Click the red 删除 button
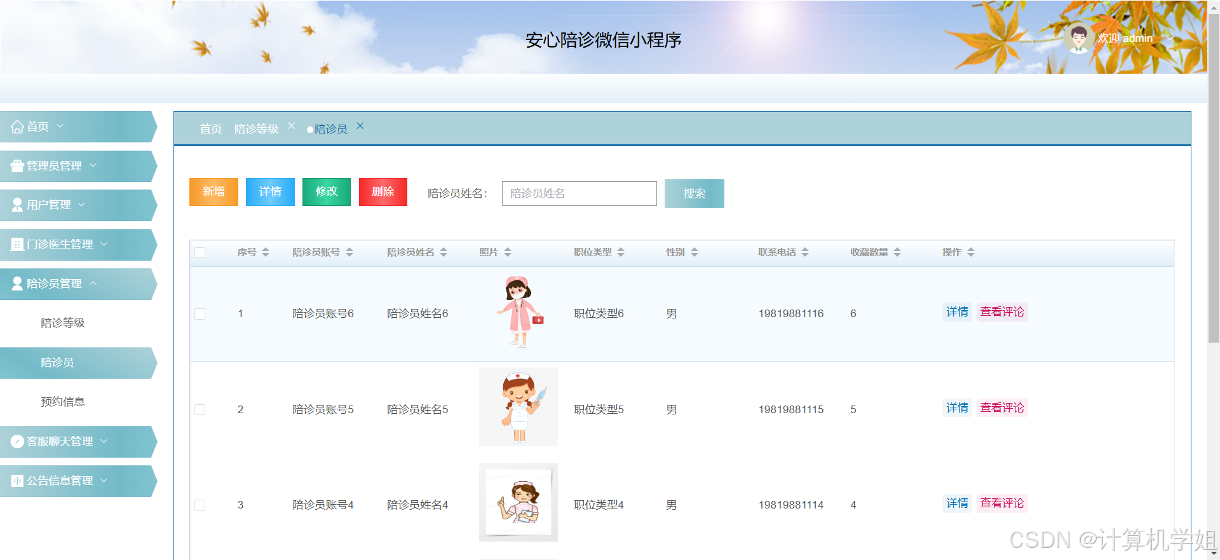This screenshot has height=560, width=1220. point(383,192)
